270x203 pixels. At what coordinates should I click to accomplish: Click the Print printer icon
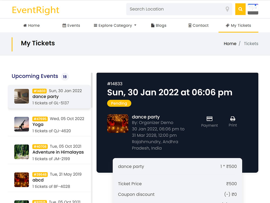[x=233, y=119]
